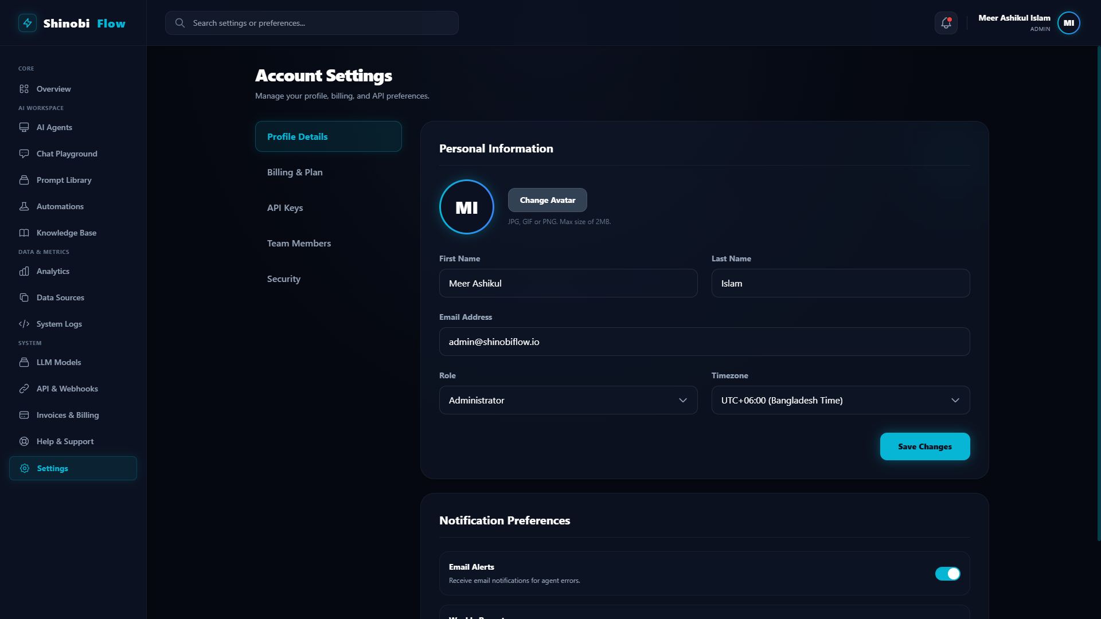Click the First Name field with Meer Ashikul

pyautogui.click(x=568, y=283)
